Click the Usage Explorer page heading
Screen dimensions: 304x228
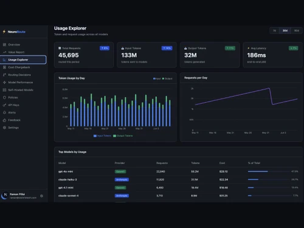pos(70,29)
